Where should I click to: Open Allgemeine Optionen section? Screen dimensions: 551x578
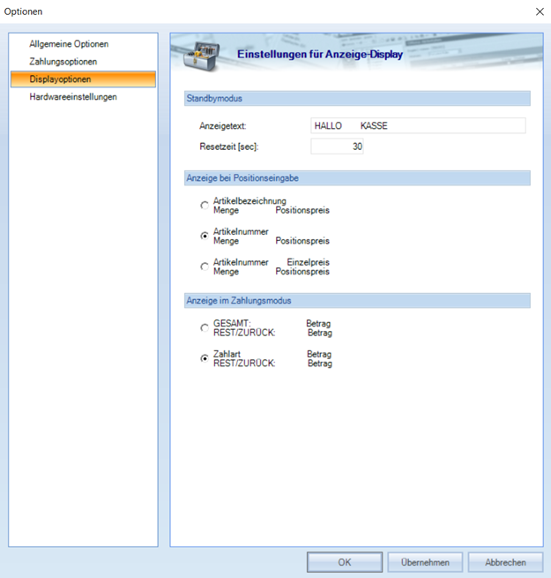[x=69, y=44]
